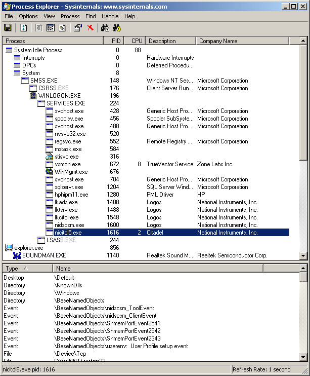Click the WinMgmt.exe process icon
This screenshot has height=376, width=310.
tap(49, 172)
